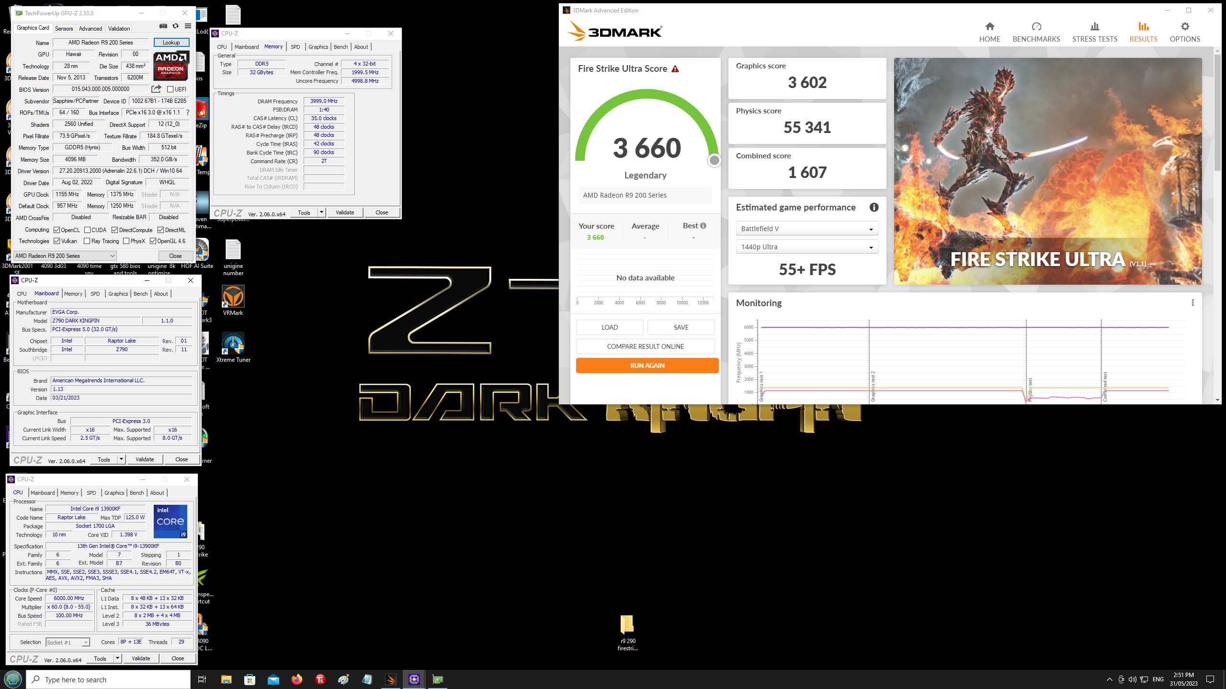Open Task View from taskbar
The height and width of the screenshot is (689, 1226).
[202, 679]
